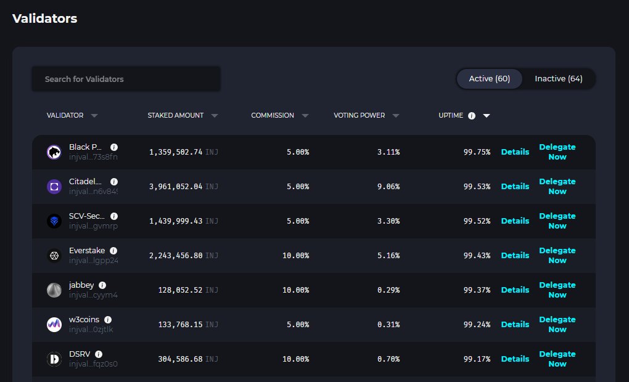This screenshot has width=629, height=382.
Task: Open info icon next to jabbey
Action: point(102,285)
